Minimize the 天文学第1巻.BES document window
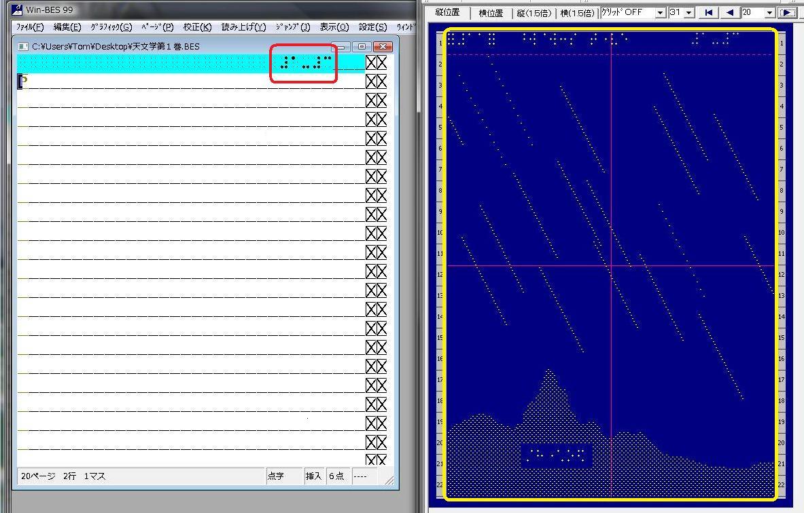 point(345,47)
